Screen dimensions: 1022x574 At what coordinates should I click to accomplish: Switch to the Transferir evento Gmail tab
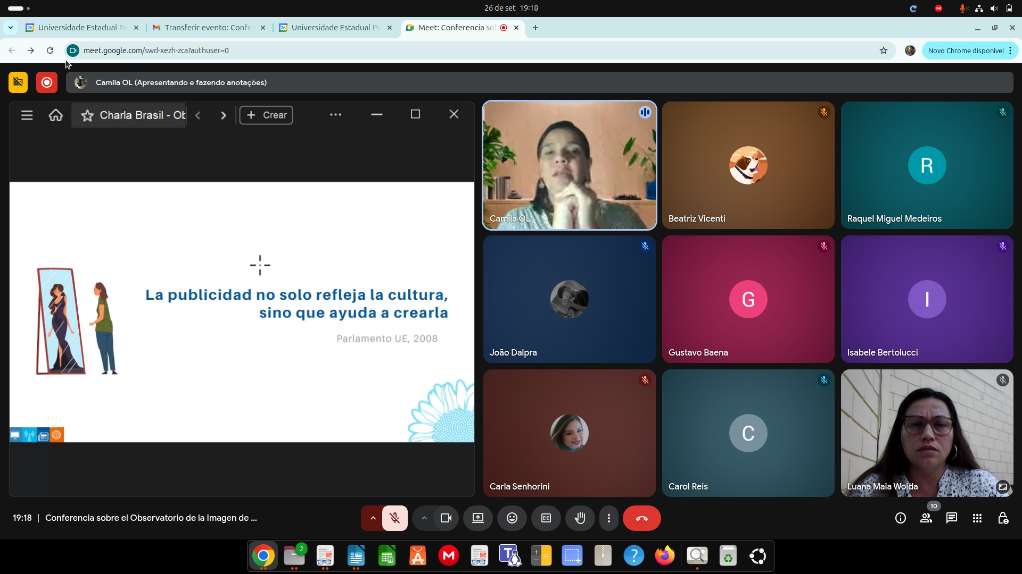pos(208,28)
